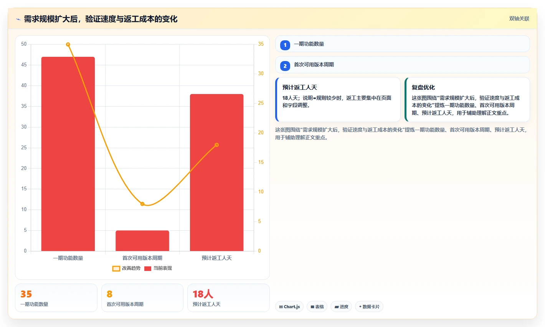This screenshot has height=327, width=545.
Task: Select the 首次可用版本周期 list row
Action: point(402,64)
